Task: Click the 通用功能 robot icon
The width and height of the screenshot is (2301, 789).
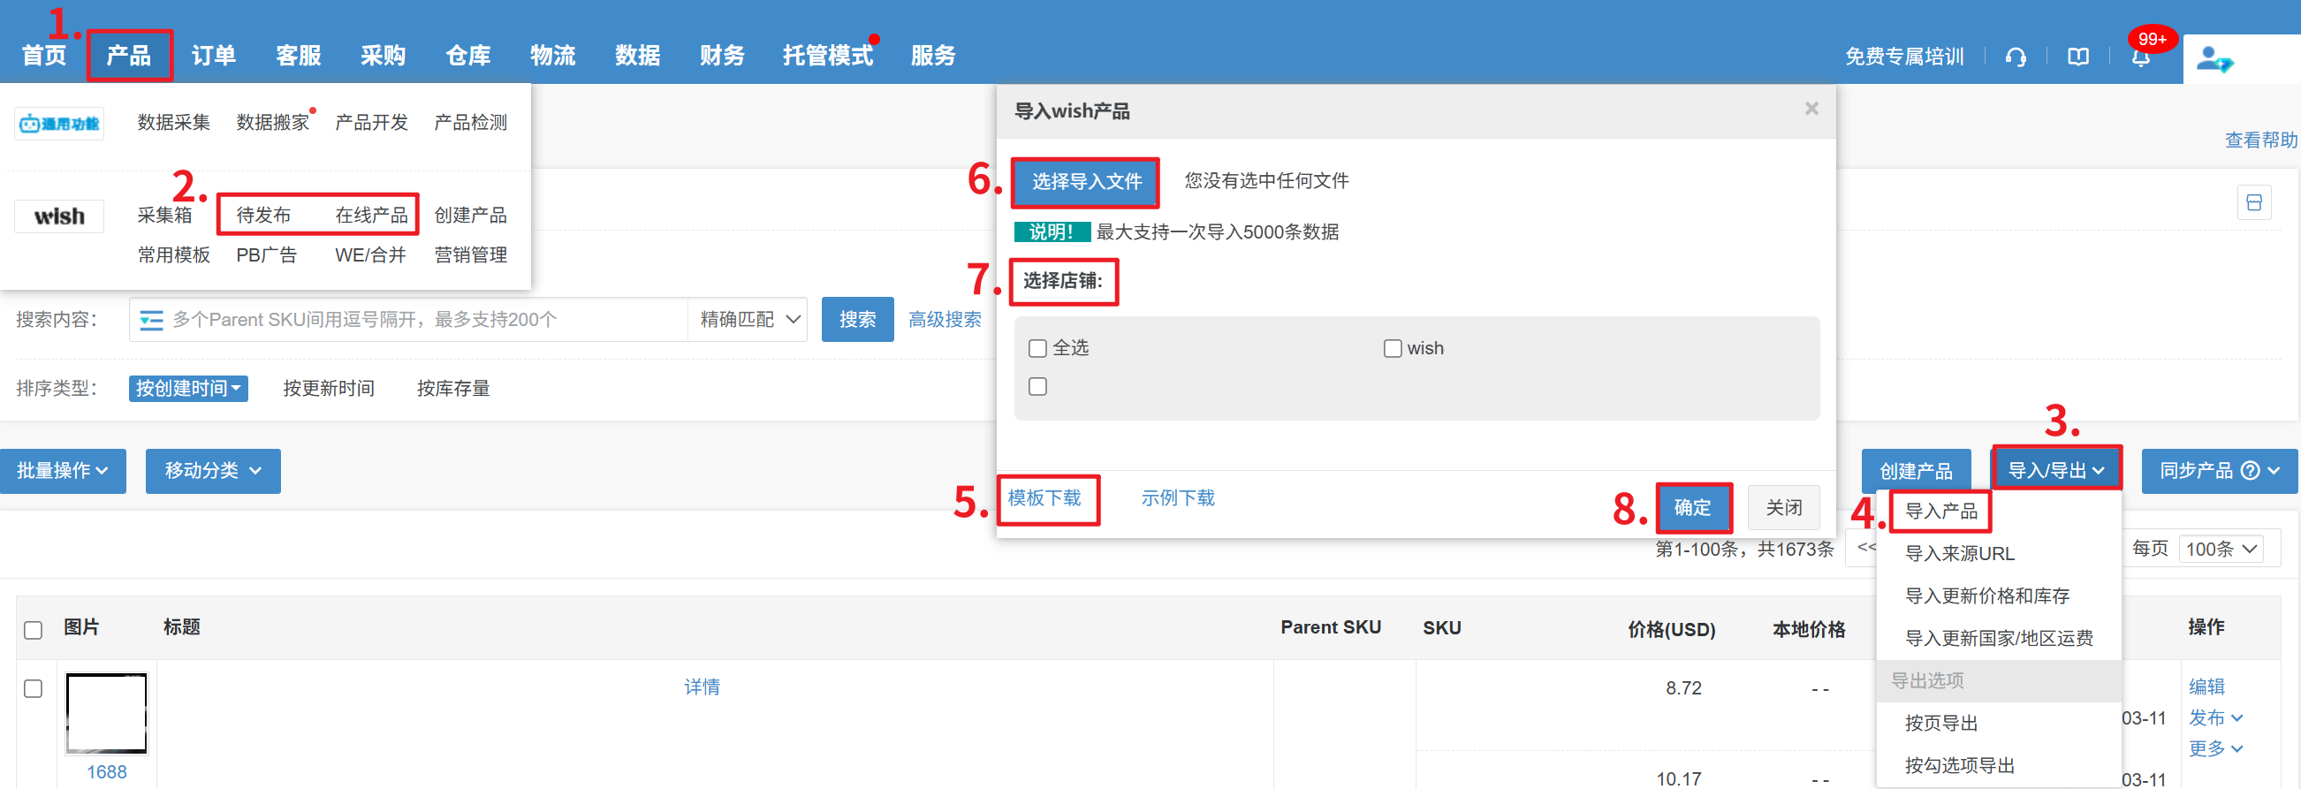Action: [x=59, y=124]
